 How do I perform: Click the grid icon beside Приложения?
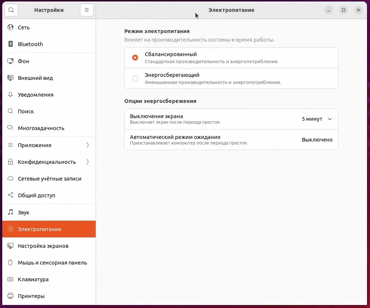(x=10, y=145)
